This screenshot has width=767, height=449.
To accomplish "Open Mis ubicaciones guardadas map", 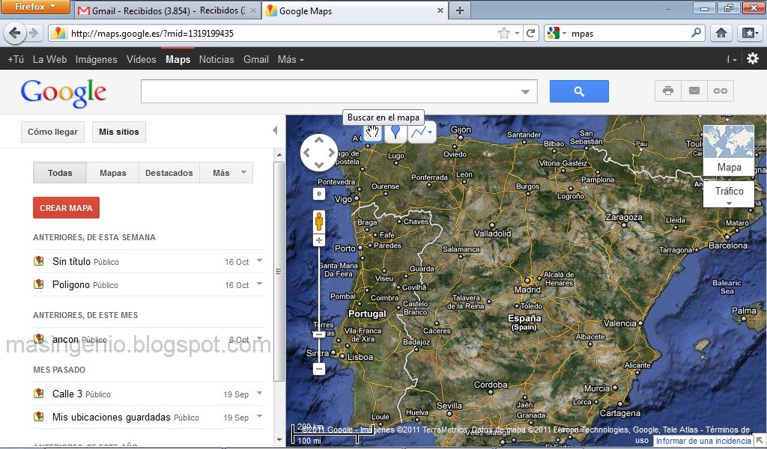I will coord(111,418).
